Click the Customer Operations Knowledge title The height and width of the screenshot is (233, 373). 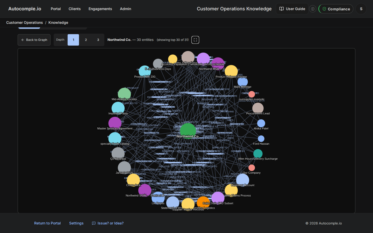(x=234, y=9)
